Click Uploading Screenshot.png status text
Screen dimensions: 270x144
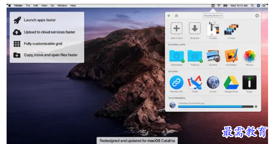click(192, 103)
